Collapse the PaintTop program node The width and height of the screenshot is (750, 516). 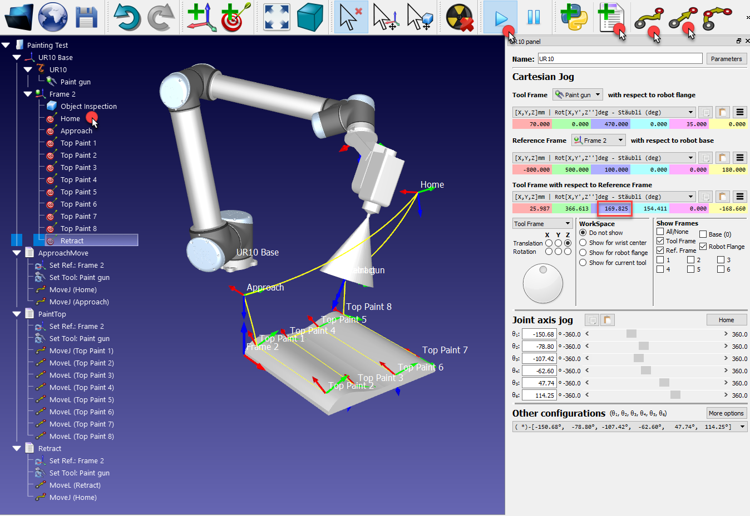(x=16, y=313)
